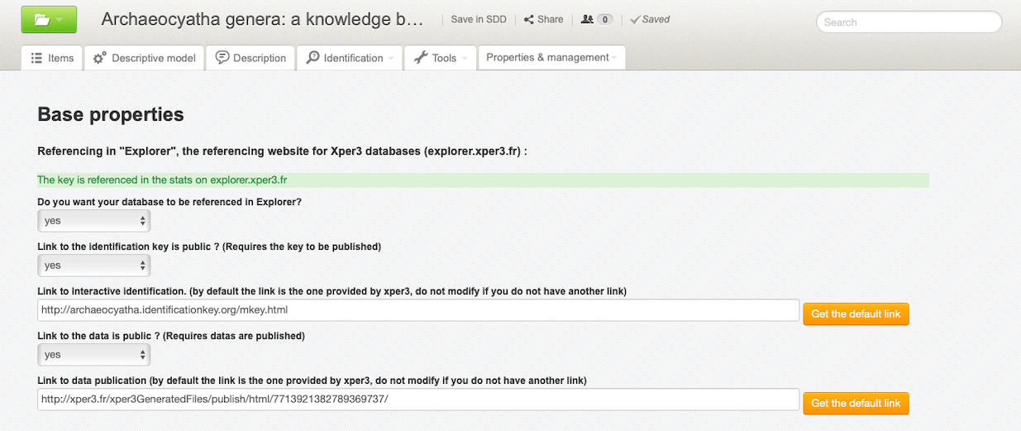Get default link for data publication

(856, 403)
